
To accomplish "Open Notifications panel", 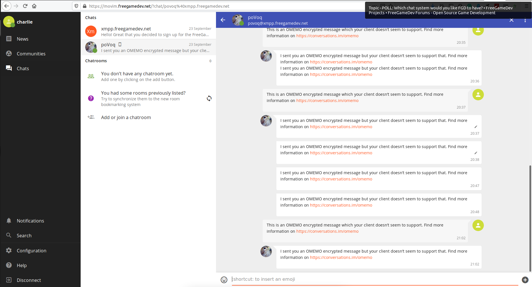I will 30,221.
